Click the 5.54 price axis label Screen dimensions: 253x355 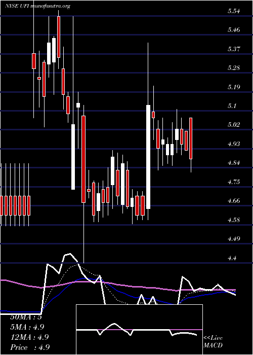(x=234, y=11)
